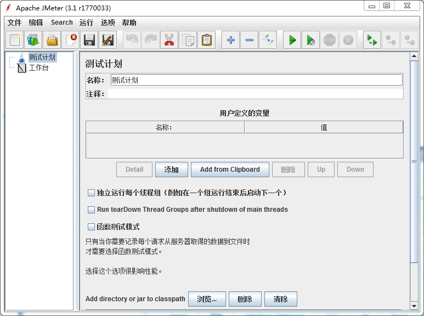This screenshot has height=316, width=424.
Task: Check the 函数测试模式 checkbox
Action: click(x=91, y=227)
